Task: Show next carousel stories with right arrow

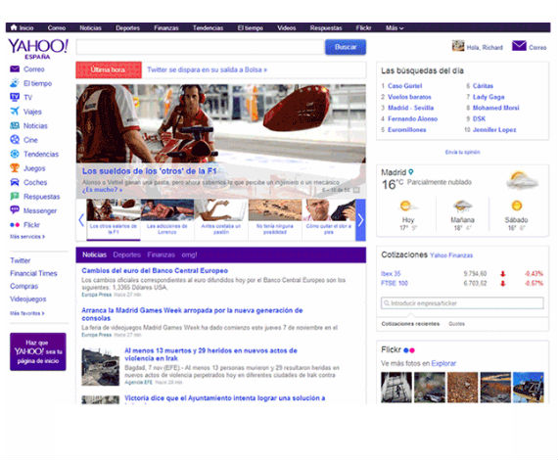Action: click(360, 220)
